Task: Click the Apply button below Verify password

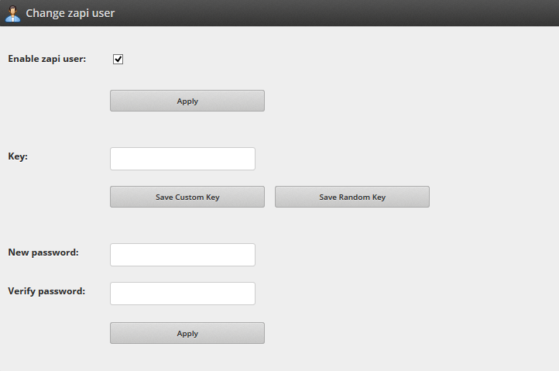Action: coord(187,333)
